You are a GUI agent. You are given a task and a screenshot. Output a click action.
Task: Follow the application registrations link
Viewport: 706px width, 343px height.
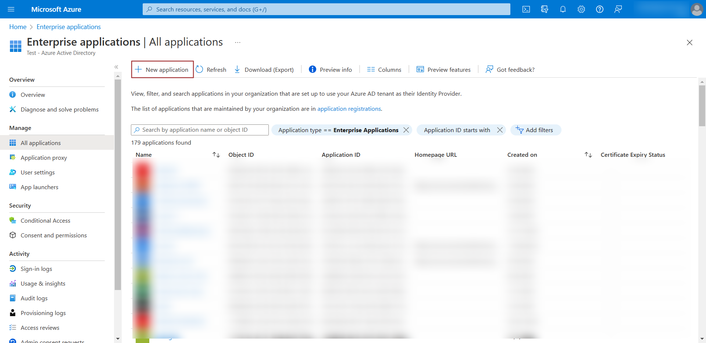(349, 109)
